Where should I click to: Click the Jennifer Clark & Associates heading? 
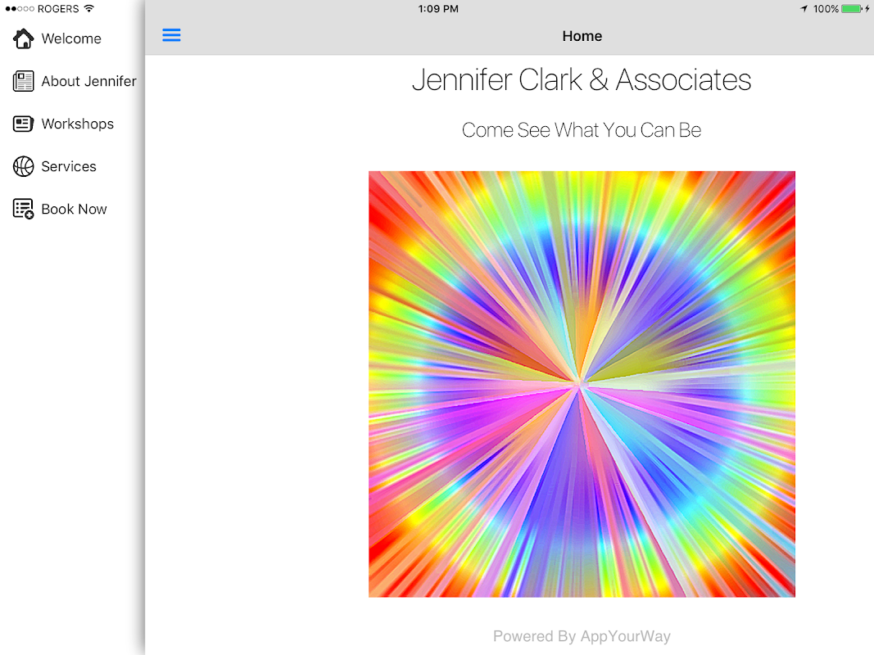(x=582, y=79)
